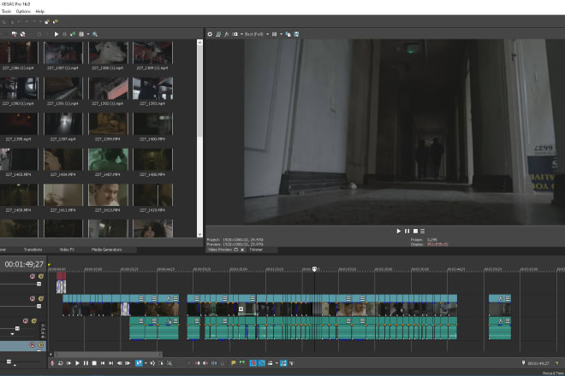Switch to the Transitions tab

(33, 250)
